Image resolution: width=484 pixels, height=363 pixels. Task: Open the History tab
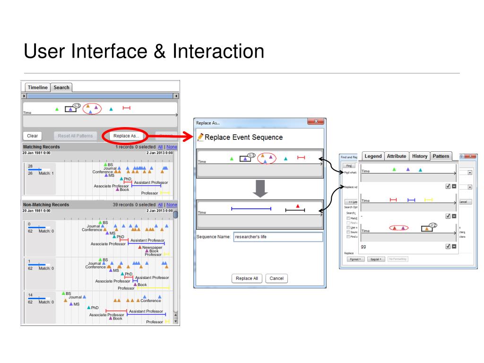pos(420,156)
